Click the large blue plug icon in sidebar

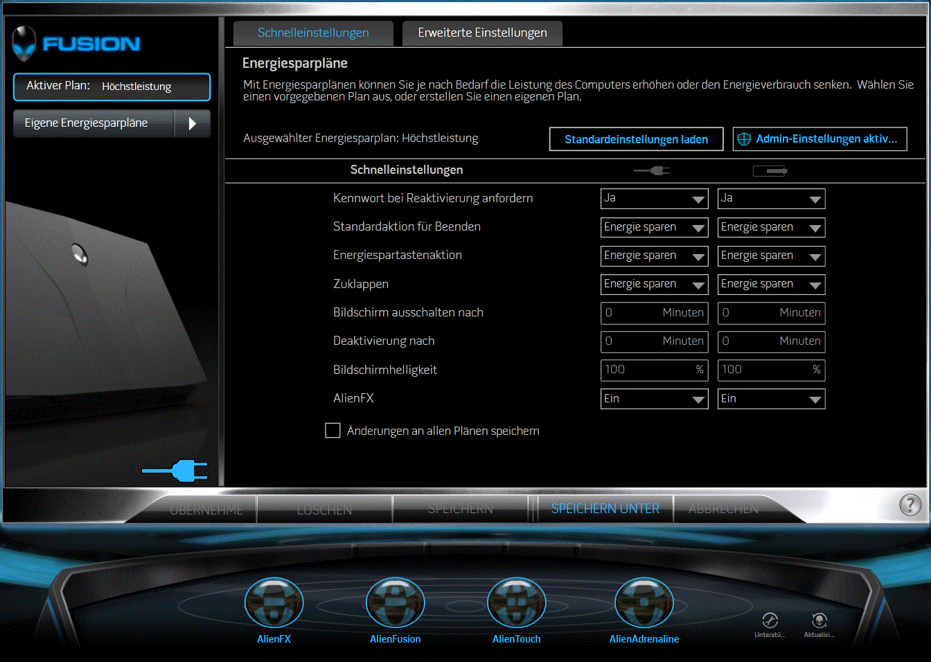[175, 471]
